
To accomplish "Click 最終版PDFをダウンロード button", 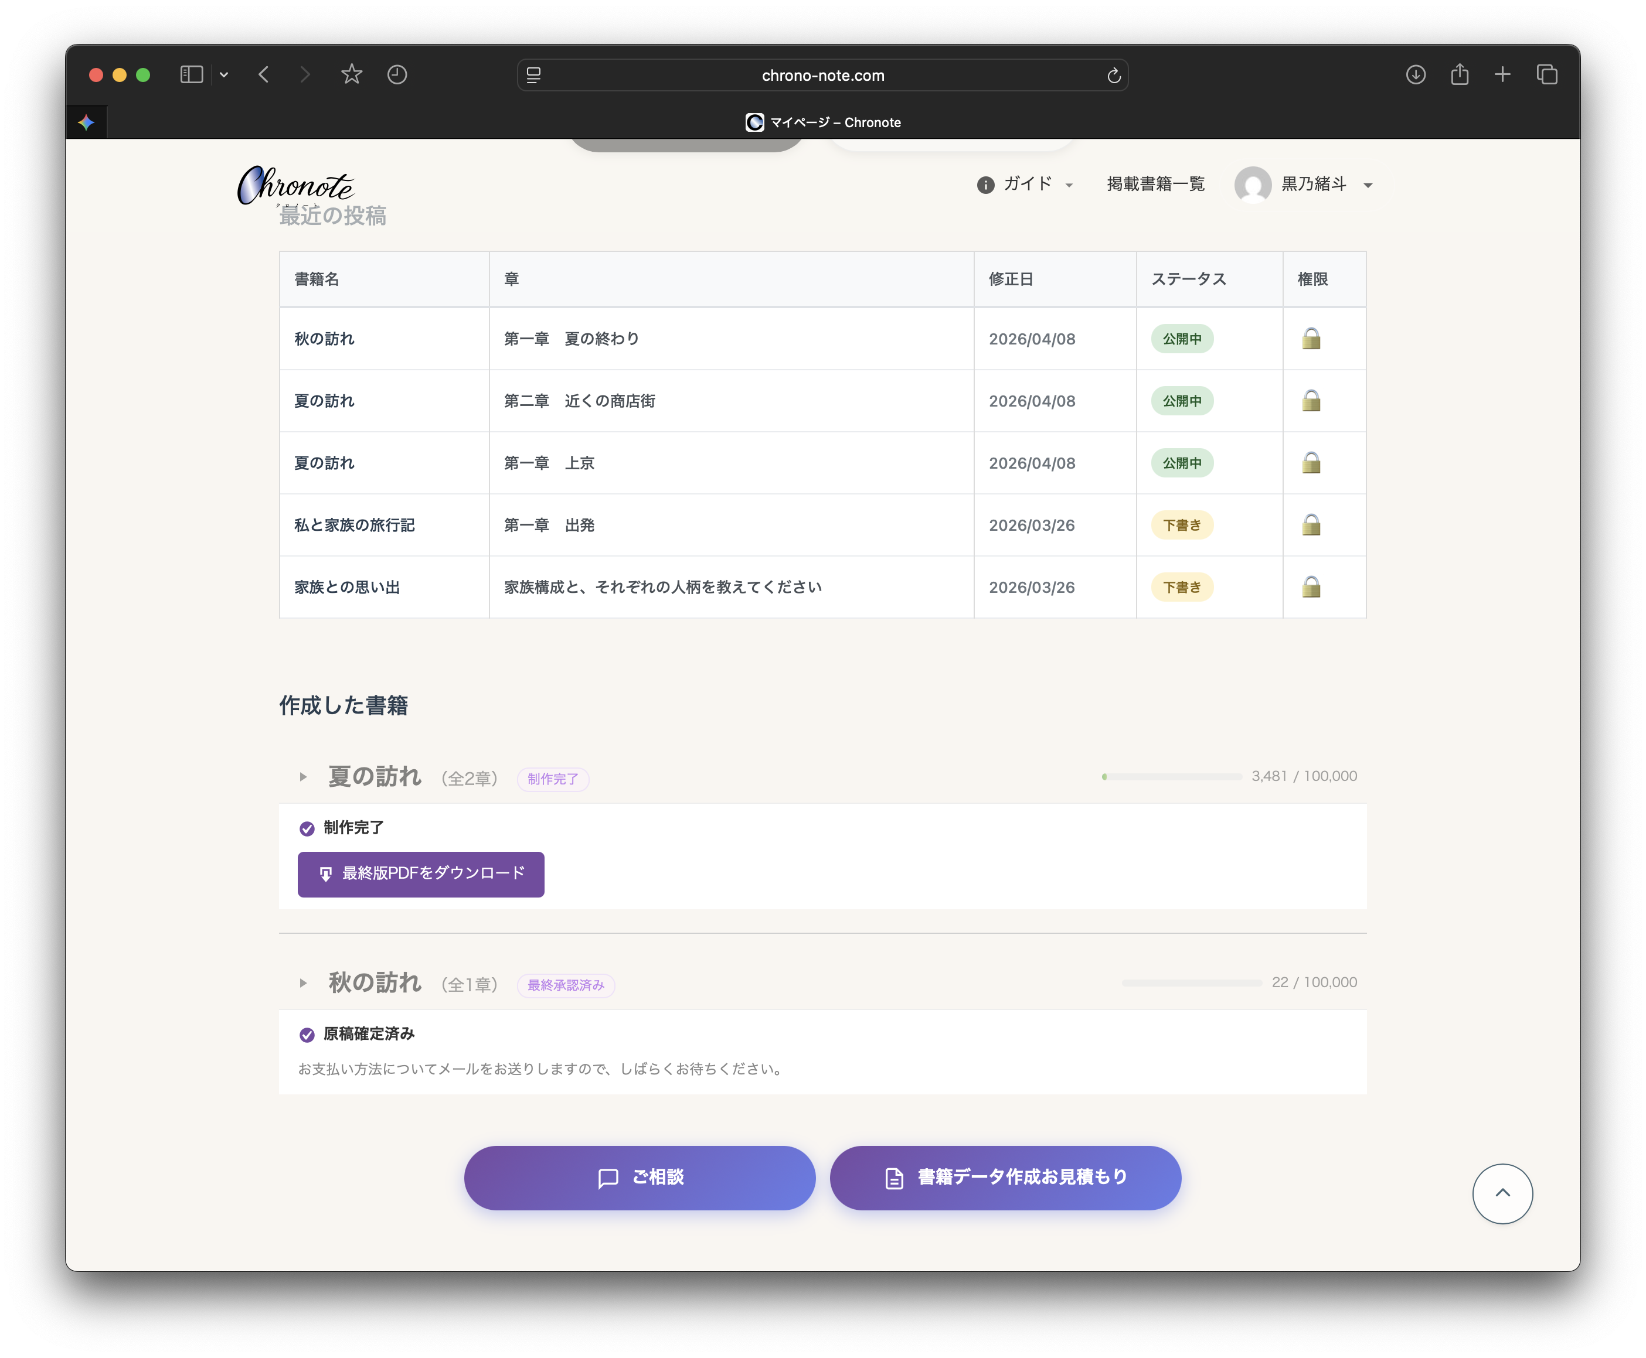I will 420,874.
